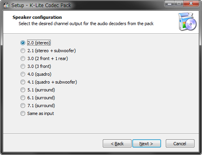
Task: Cancel the K-Lite Codec Pack setup
Action: click(180, 144)
